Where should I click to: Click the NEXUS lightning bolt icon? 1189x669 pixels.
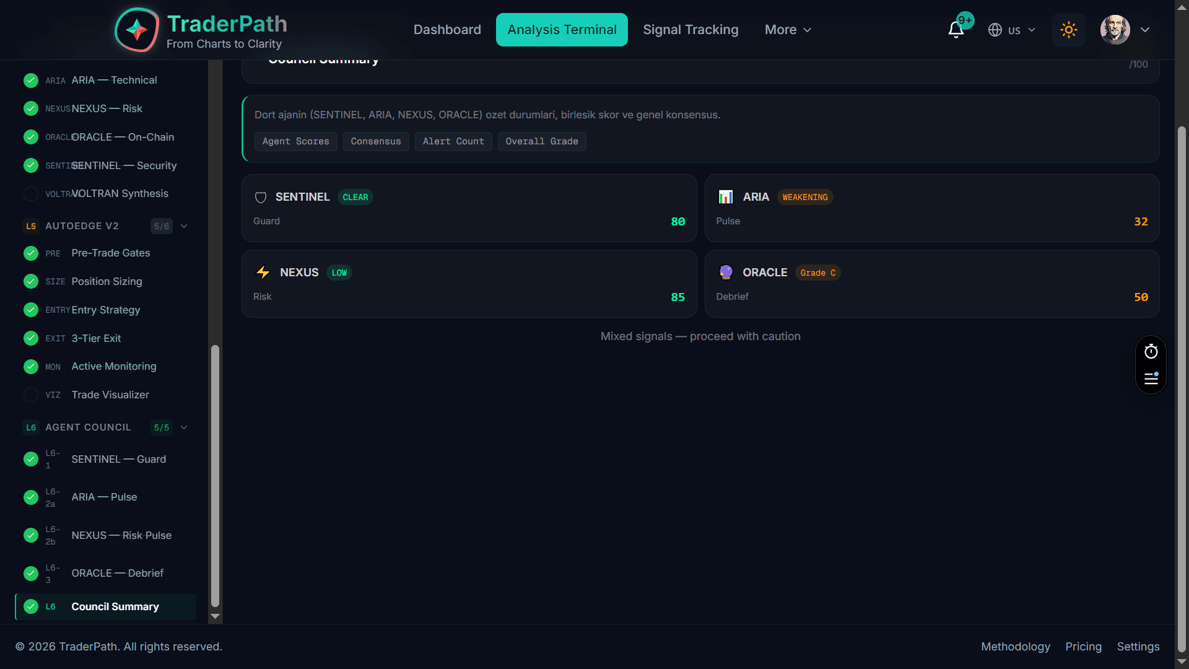click(x=263, y=273)
